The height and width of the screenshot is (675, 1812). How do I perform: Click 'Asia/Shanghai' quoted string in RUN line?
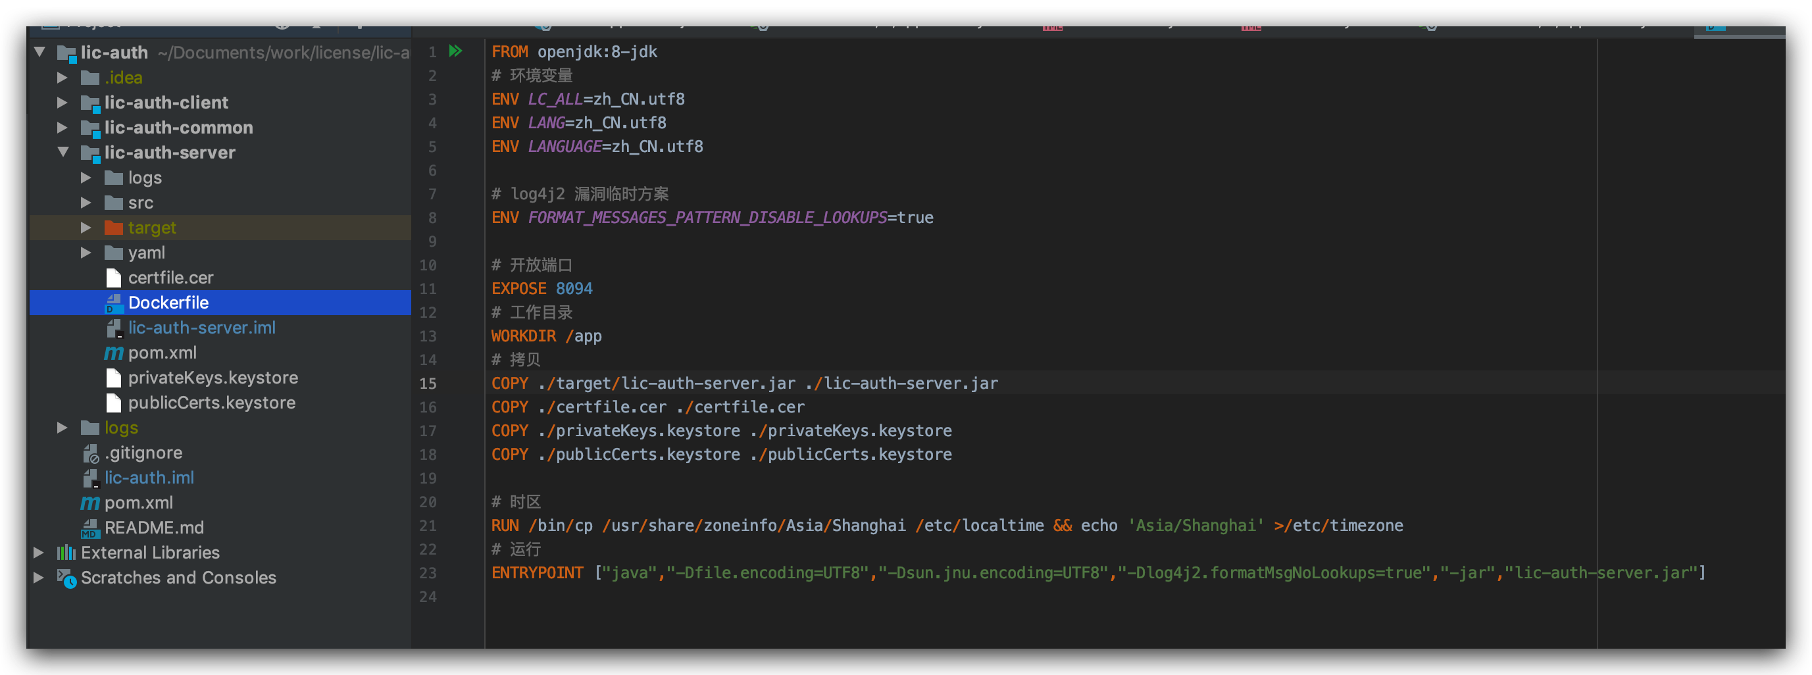tap(1195, 526)
